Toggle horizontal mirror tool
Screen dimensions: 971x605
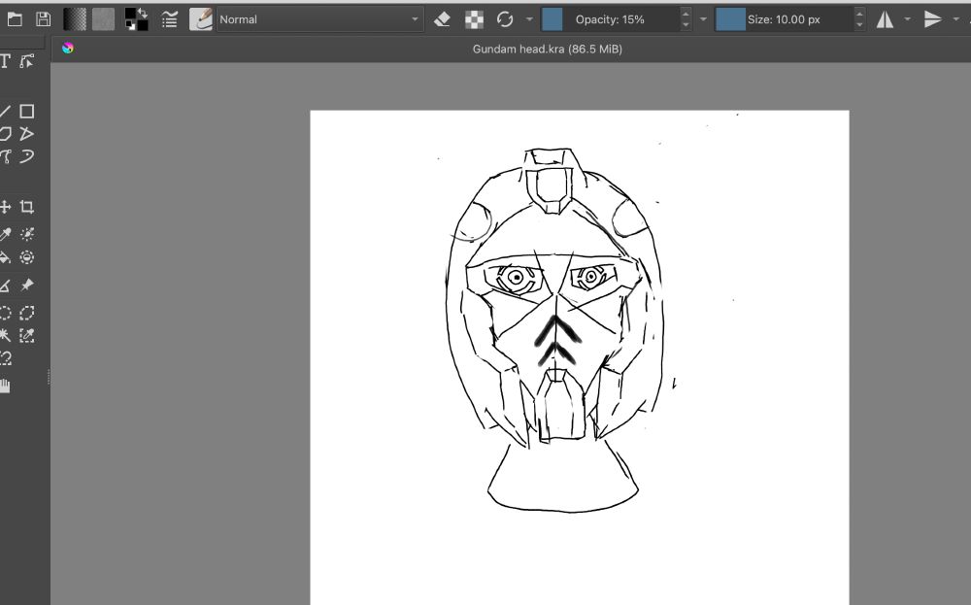click(885, 19)
